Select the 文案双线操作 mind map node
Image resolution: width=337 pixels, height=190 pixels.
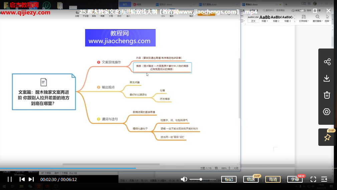pyautogui.click(x=109, y=62)
